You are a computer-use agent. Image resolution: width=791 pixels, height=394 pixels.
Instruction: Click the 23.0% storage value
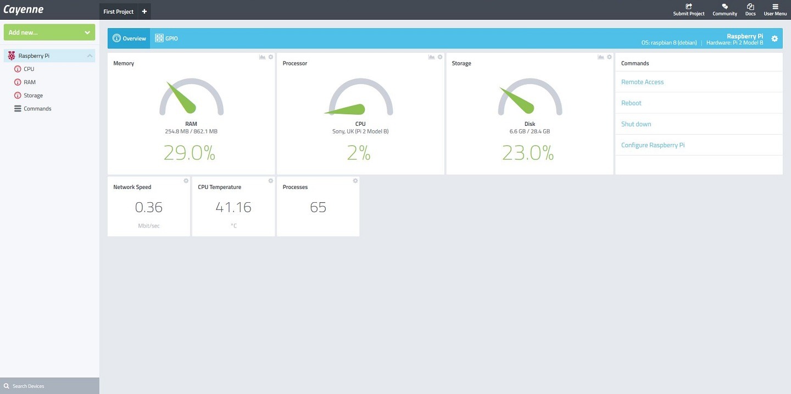[x=528, y=153]
